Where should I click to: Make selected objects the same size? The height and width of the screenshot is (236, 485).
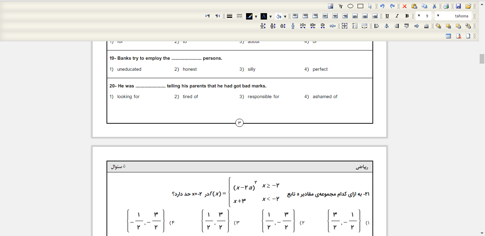click(344, 26)
